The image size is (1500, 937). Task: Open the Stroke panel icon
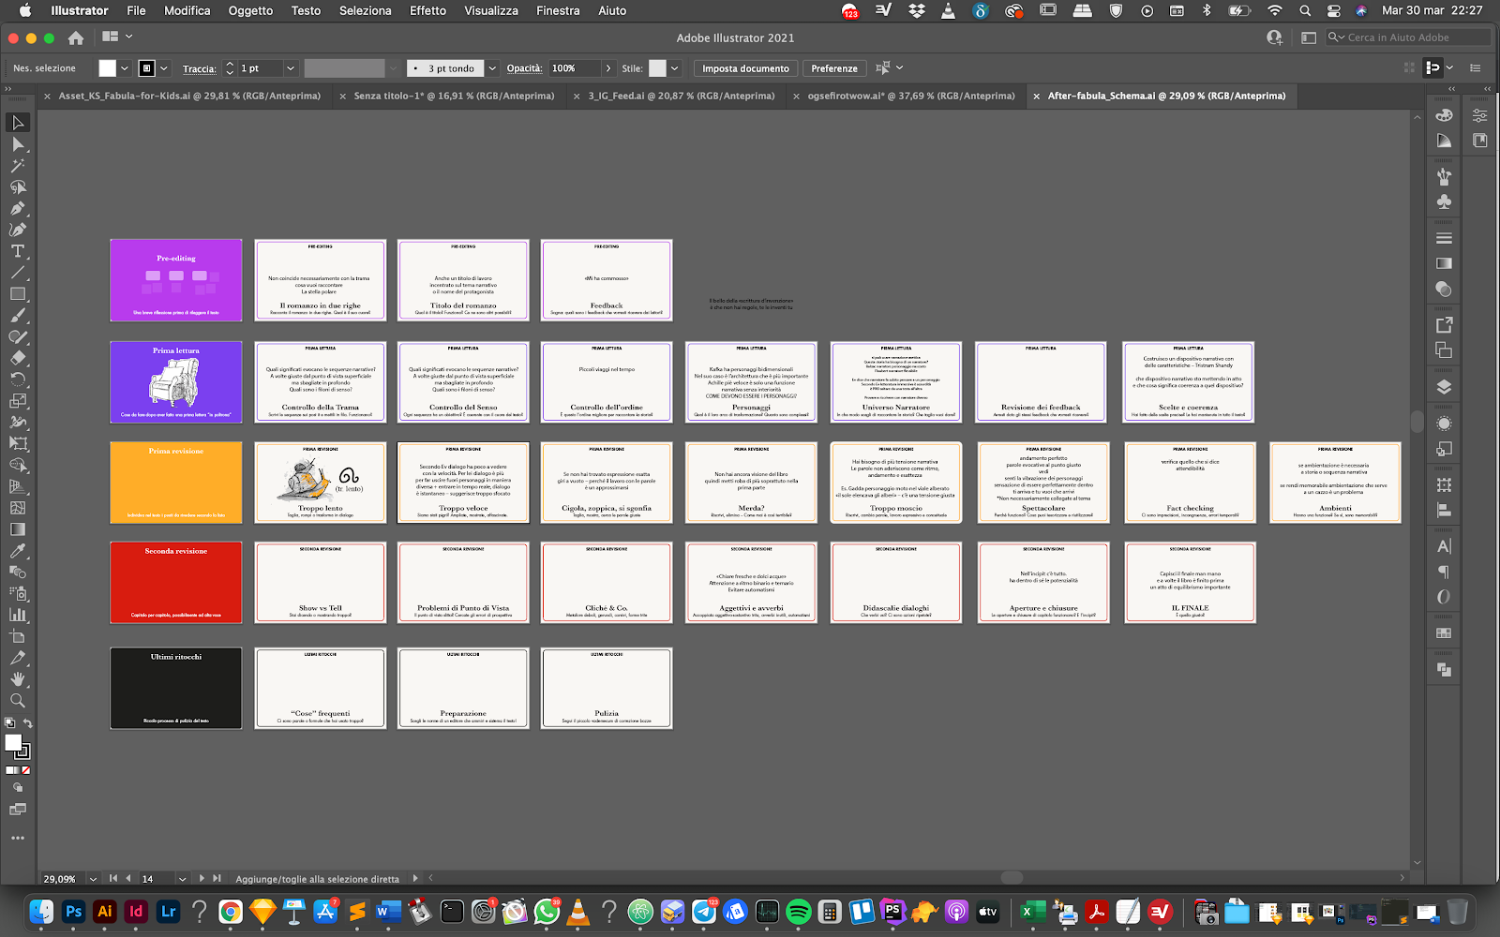point(1444,238)
